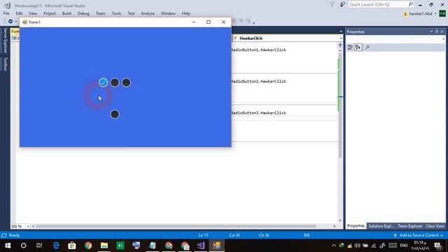Click the lightning event icon beside HawkarClick
Viewport: 448px width, 252px height.
click(235, 38)
